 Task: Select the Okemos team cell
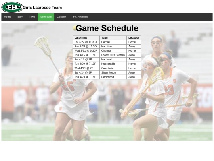click(x=113, y=51)
